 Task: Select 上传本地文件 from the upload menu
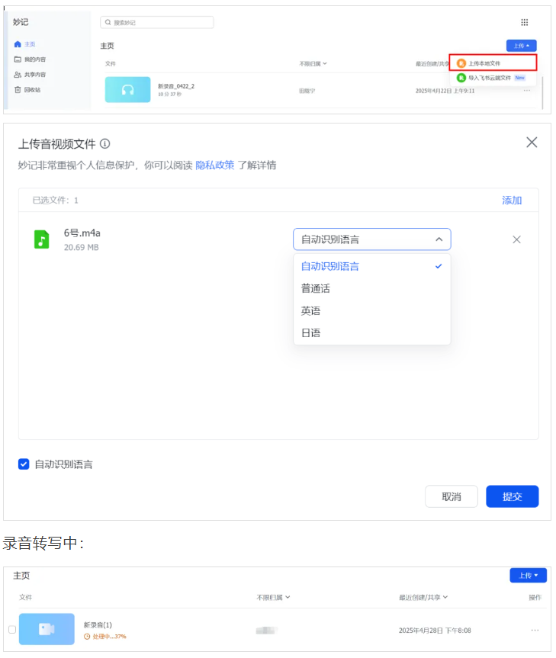[484, 63]
